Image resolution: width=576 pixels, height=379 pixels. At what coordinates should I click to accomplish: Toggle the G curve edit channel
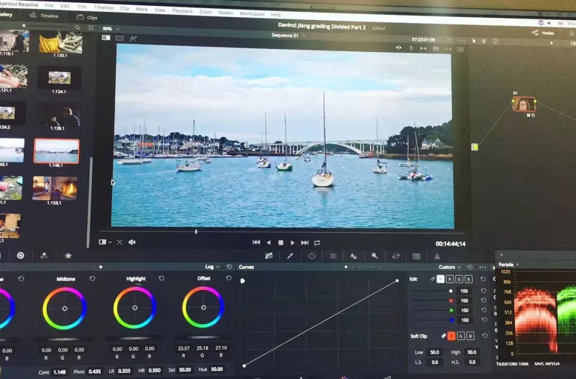(x=459, y=279)
